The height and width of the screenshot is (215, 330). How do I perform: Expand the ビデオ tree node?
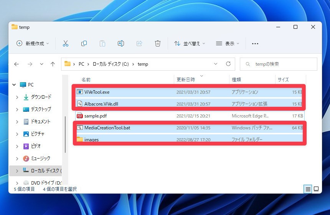pos(17,146)
